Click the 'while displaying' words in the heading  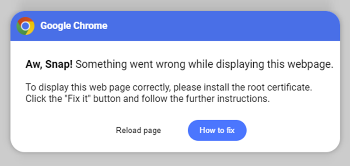coord(226,65)
